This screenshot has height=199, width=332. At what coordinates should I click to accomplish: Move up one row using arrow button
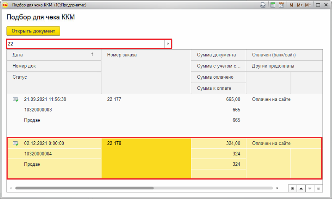[301, 188]
